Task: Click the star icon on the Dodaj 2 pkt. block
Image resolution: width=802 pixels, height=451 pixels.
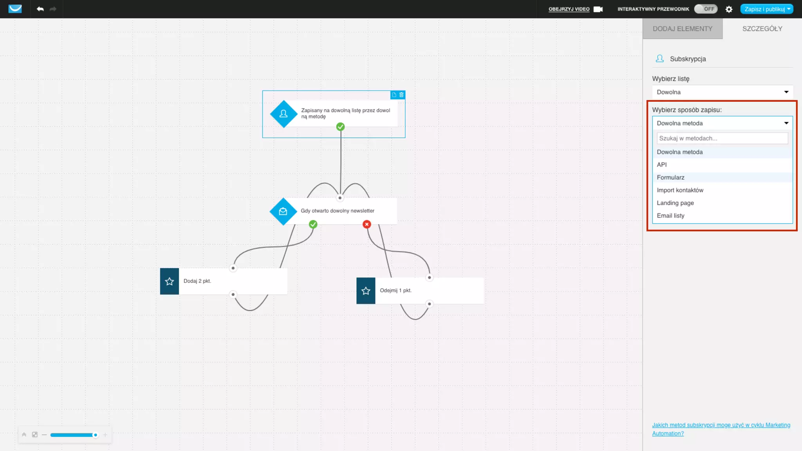Action: (170, 281)
